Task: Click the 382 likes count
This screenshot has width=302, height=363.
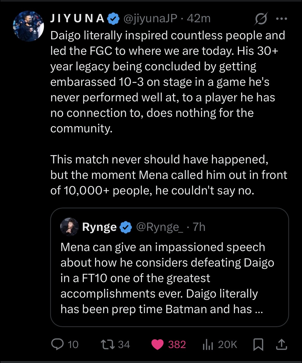Action: click(177, 344)
